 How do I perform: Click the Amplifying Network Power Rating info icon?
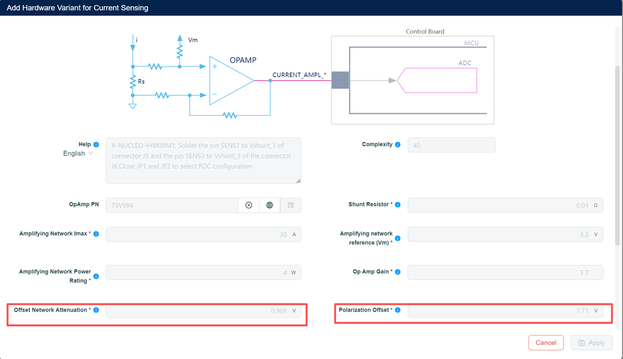click(96, 276)
